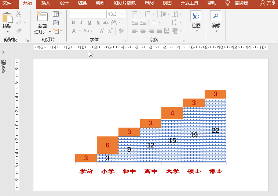Click the axis label 博士
Viewport: 278px width, 196px height.
point(216,171)
